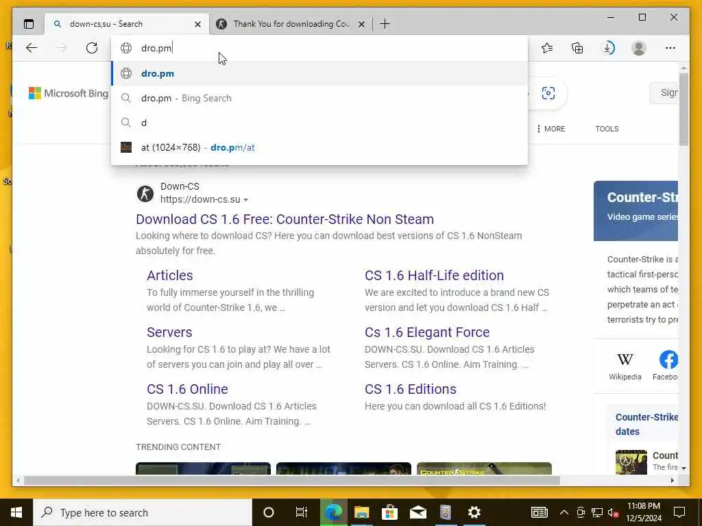Click the Bing visual search camera icon
This screenshot has height=526, width=702.
[548, 93]
